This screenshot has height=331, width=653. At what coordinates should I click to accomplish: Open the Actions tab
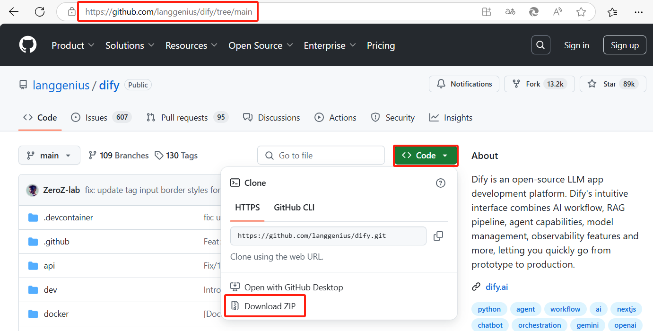(336, 118)
